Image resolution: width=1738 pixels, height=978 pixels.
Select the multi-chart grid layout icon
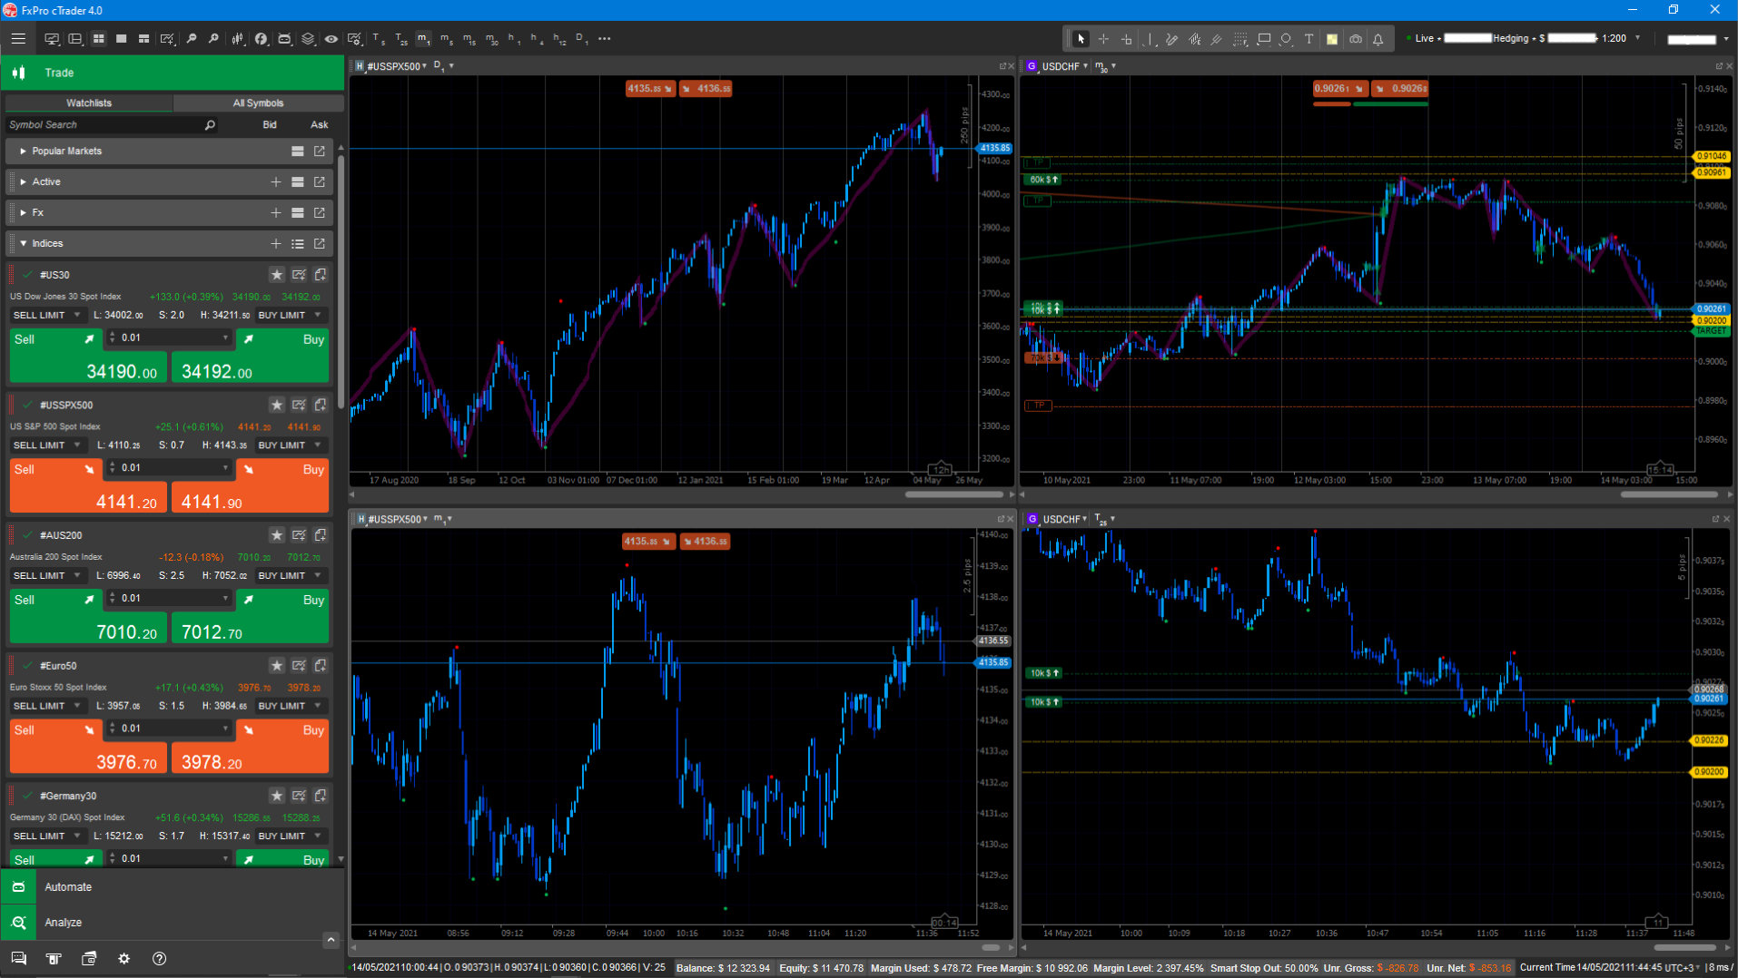pyautogui.click(x=98, y=39)
